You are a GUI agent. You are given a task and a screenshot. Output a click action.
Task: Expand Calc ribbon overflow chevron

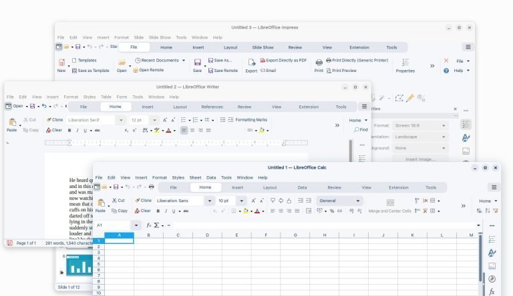tap(464, 206)
